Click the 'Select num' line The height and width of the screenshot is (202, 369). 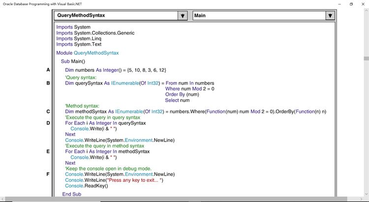pyautogui.click(x=177, y=100)
